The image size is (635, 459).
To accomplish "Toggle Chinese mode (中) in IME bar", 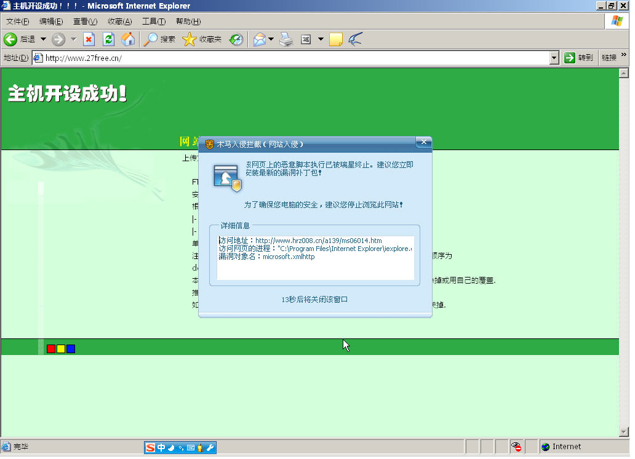I will click(x=161, y=448).
